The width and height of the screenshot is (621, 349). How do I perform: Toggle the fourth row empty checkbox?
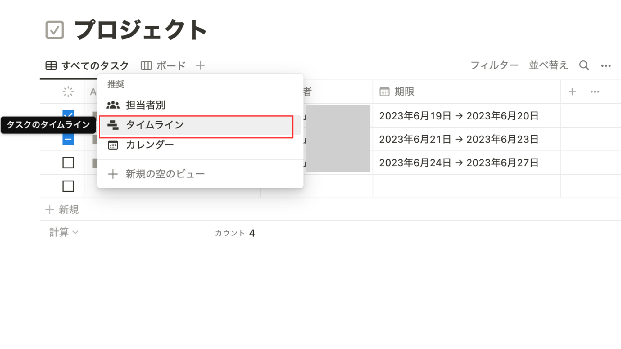click(68, 186)
